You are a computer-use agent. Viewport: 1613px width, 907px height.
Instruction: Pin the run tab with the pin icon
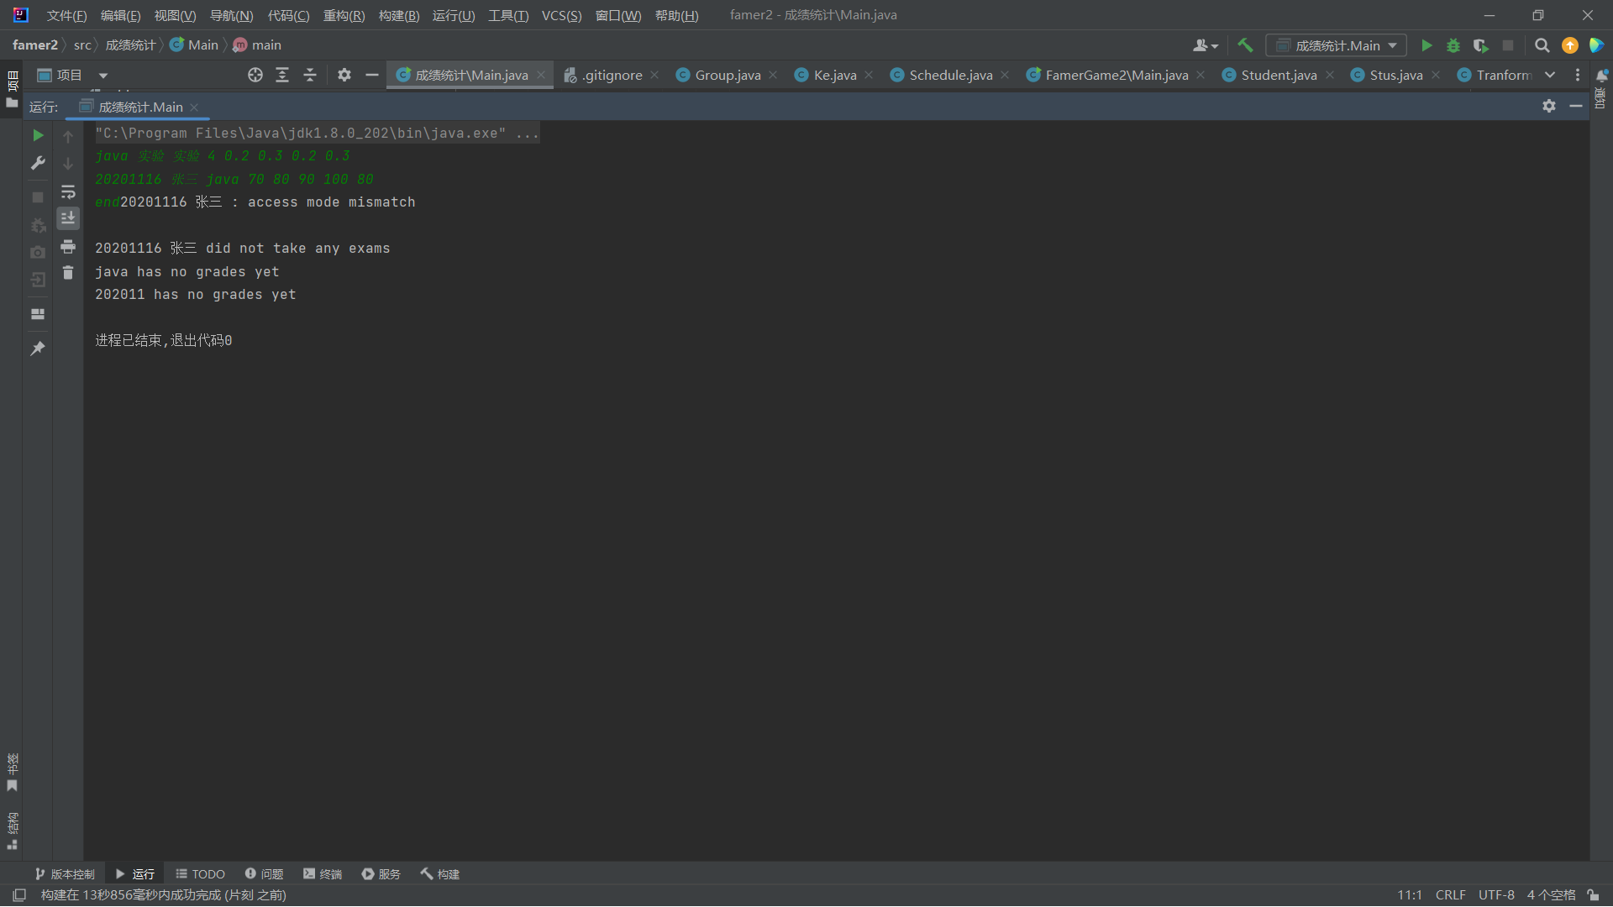38,349
